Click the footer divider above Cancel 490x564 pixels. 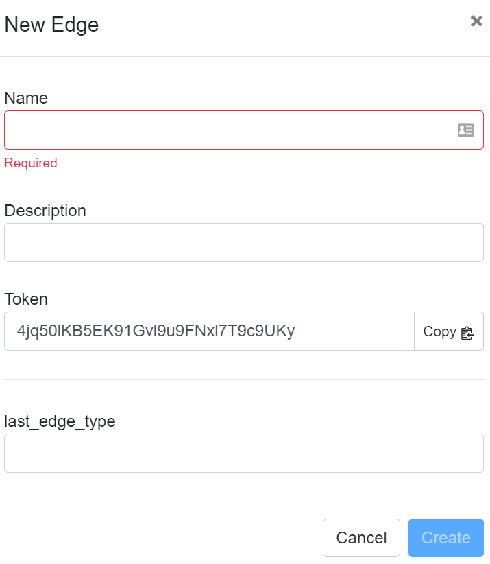245,502
